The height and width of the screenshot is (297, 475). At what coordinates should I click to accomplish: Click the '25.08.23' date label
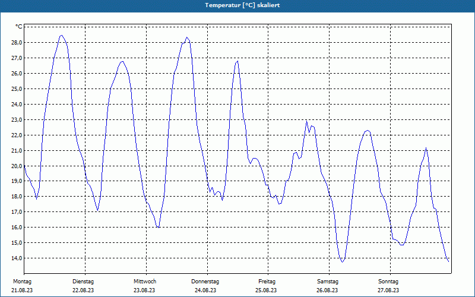(266, 290)
